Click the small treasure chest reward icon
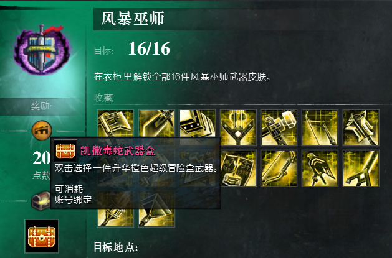392x258 pixels. [x=41, y=201]
